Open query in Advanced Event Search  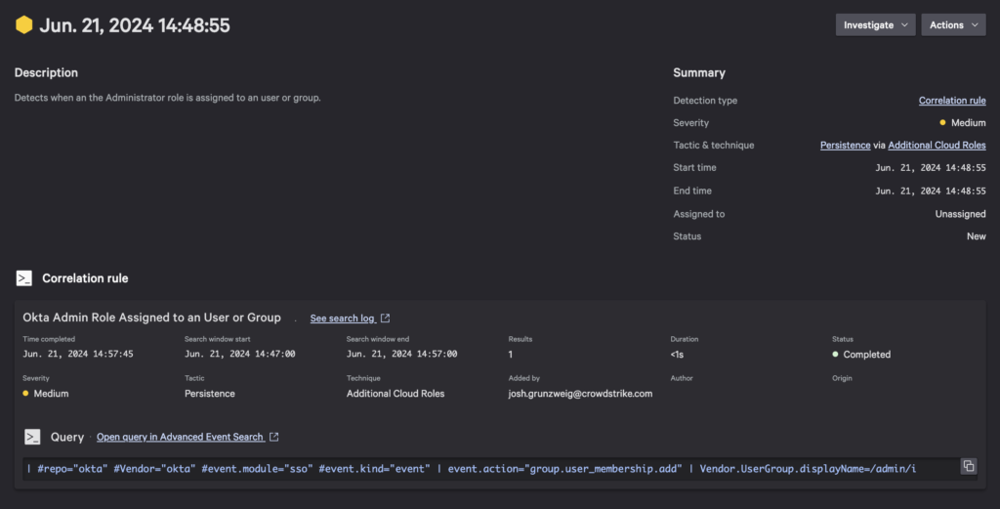point(180,437)
